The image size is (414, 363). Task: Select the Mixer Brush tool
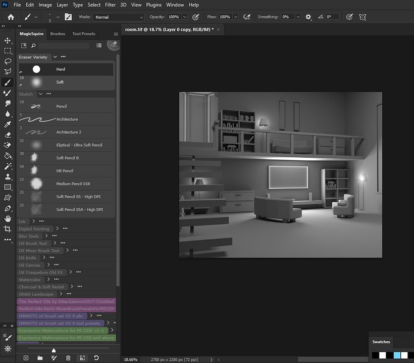point(8,93)
